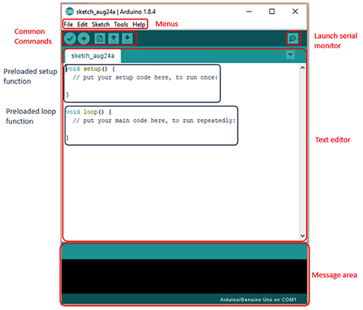Viewport: 363px width, 310px height.
Task: Click 'Arduino/Genuino Uno on COM1' status text
Action: click(x=258, y=300)
